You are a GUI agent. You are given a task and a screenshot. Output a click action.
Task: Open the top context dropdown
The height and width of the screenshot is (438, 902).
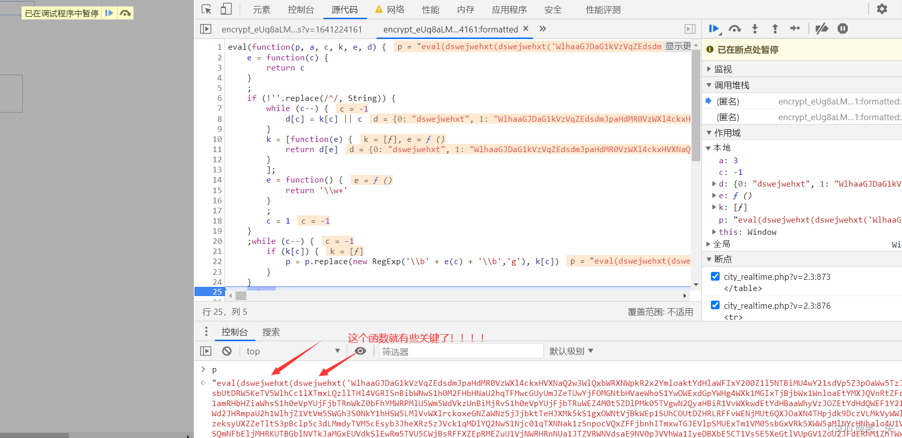293,351
